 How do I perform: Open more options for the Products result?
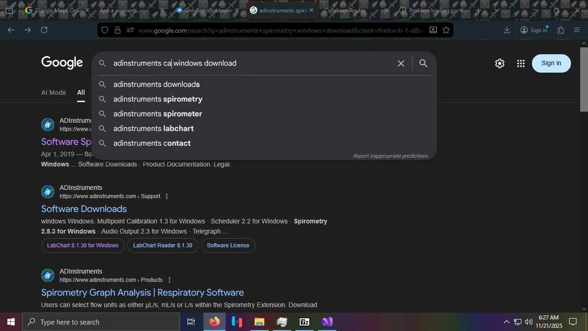[x=170, y=280]
